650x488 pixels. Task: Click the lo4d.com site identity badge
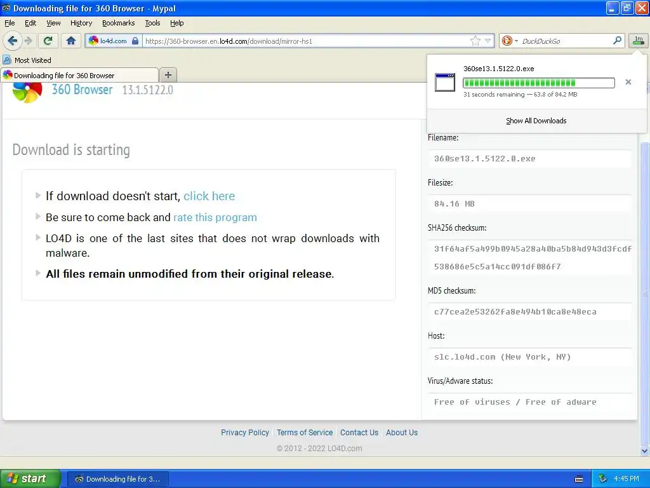[113, 41]
